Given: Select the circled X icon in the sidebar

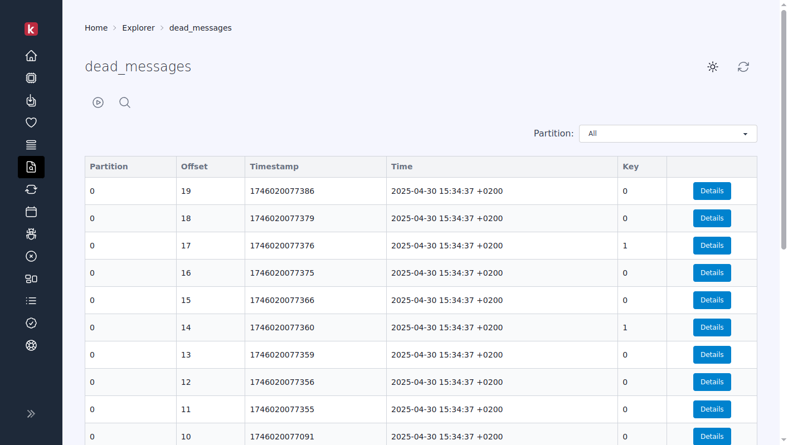Looking at the screenshot, I should pyautogui.click(x=31, y=256).
